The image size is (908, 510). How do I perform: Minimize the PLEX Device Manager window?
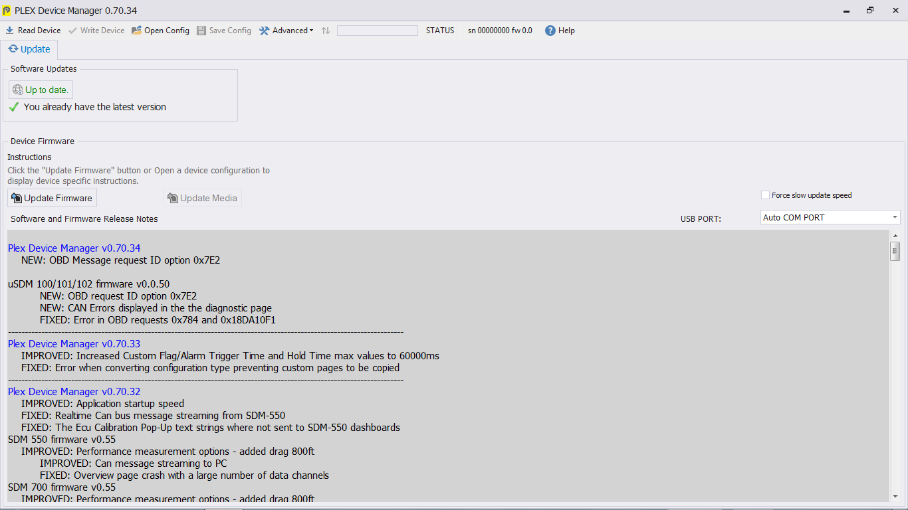(846, 11)
